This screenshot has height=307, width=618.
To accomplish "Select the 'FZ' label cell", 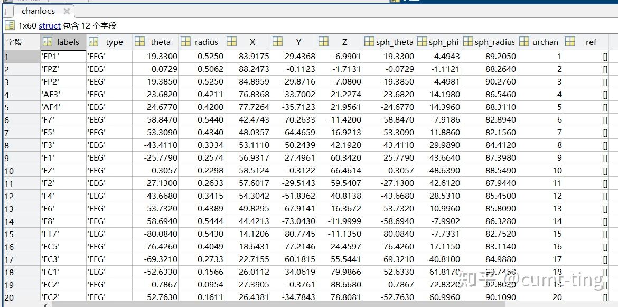I will click(x=63, y=171).
